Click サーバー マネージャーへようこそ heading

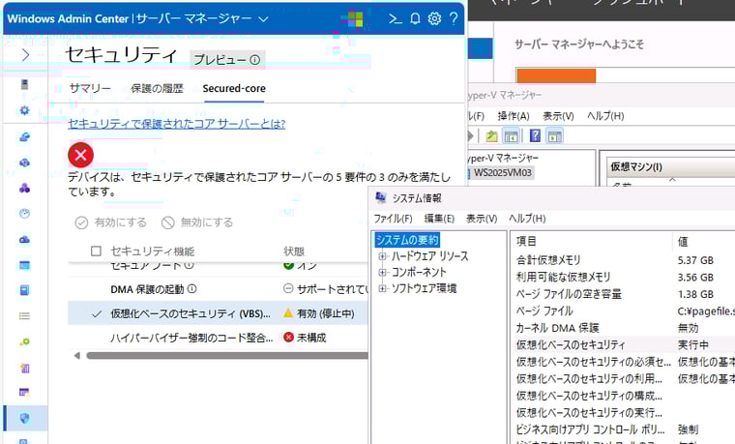[579, 44]
